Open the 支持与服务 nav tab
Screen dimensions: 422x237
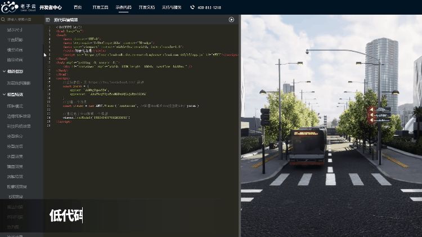(x=172, y=7)
